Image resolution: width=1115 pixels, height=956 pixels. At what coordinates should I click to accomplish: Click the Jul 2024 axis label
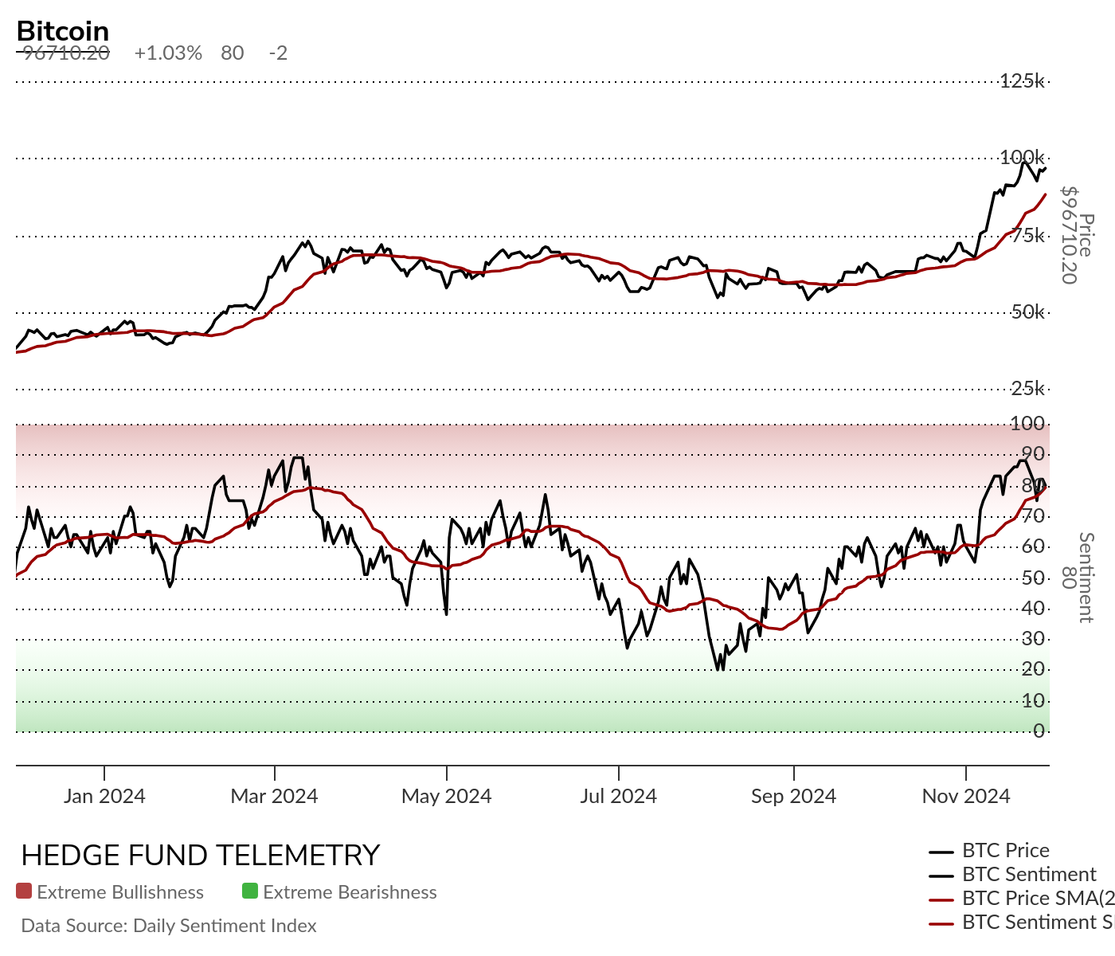coord(619,796)
